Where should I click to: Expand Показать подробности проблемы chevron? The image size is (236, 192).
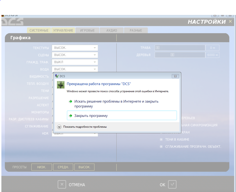(59, 127)
